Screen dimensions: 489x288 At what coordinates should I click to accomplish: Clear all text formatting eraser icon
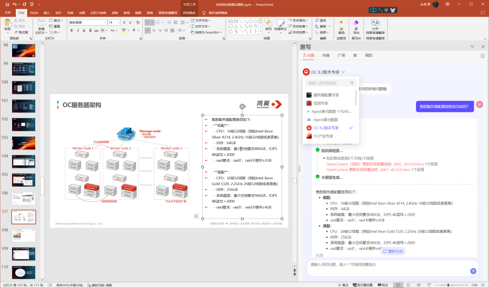click(138, 23)
